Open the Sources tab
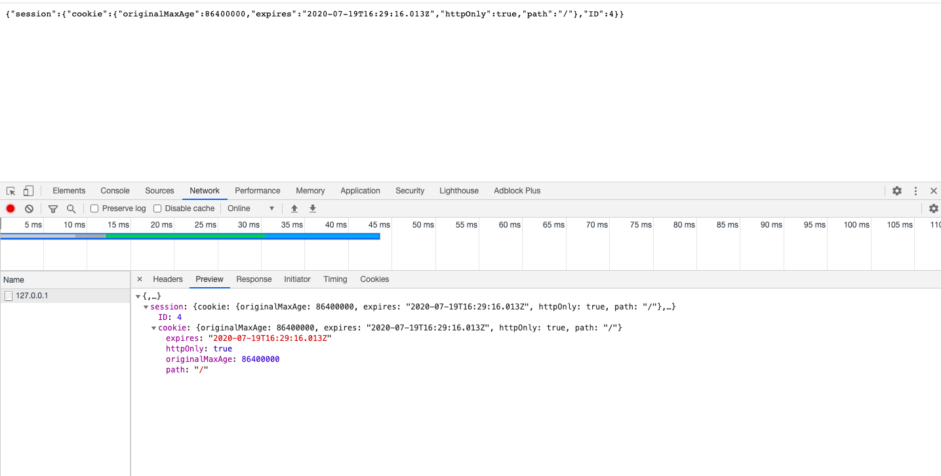 point(159,191)
